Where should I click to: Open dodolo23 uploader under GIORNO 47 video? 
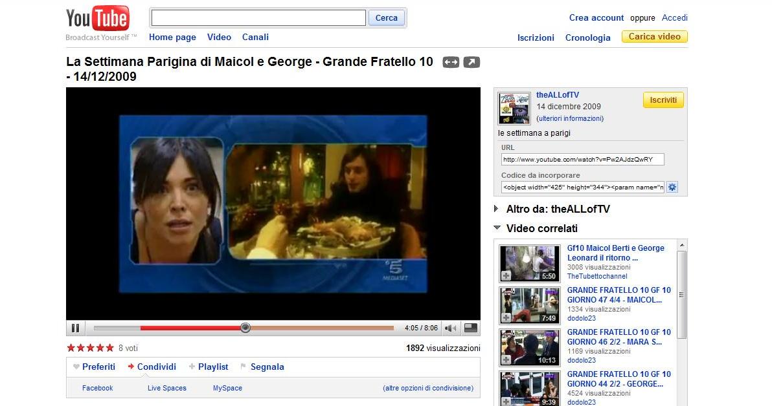coord(582,319)
